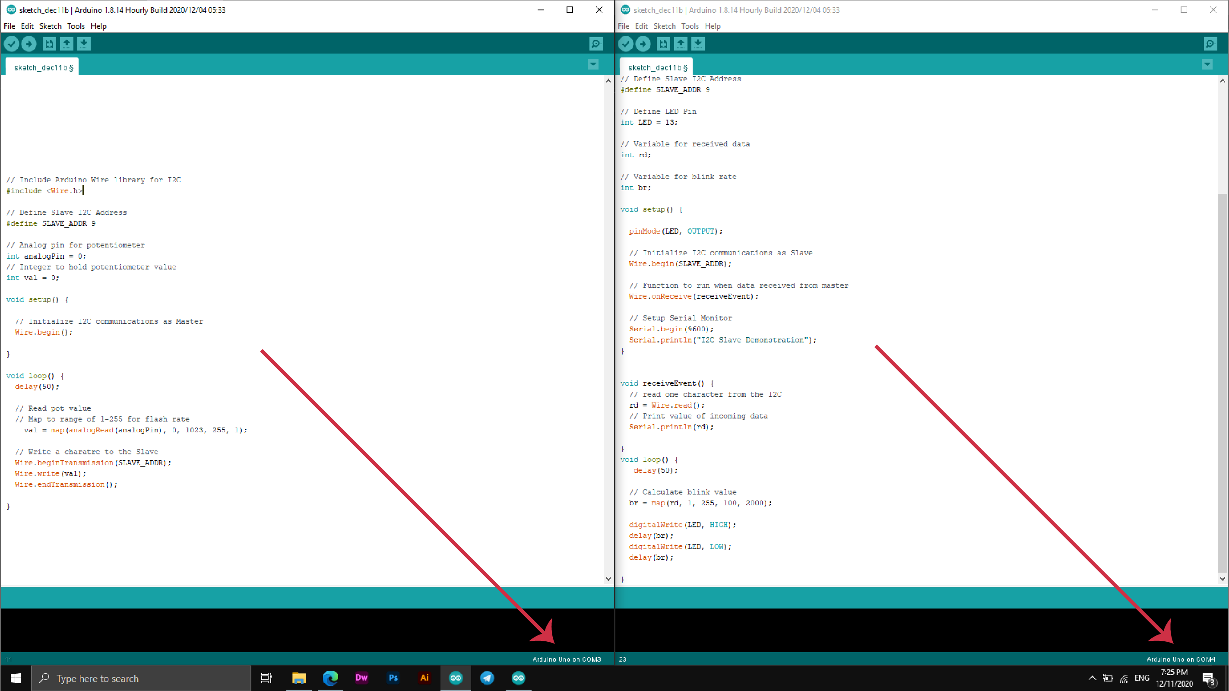Click Open sketch icon in right window
1229x691 pixels.
(x=680, y=44)
